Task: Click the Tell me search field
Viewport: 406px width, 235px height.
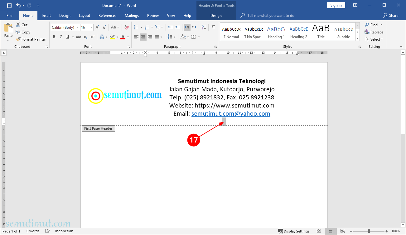Action: point(271,16)
